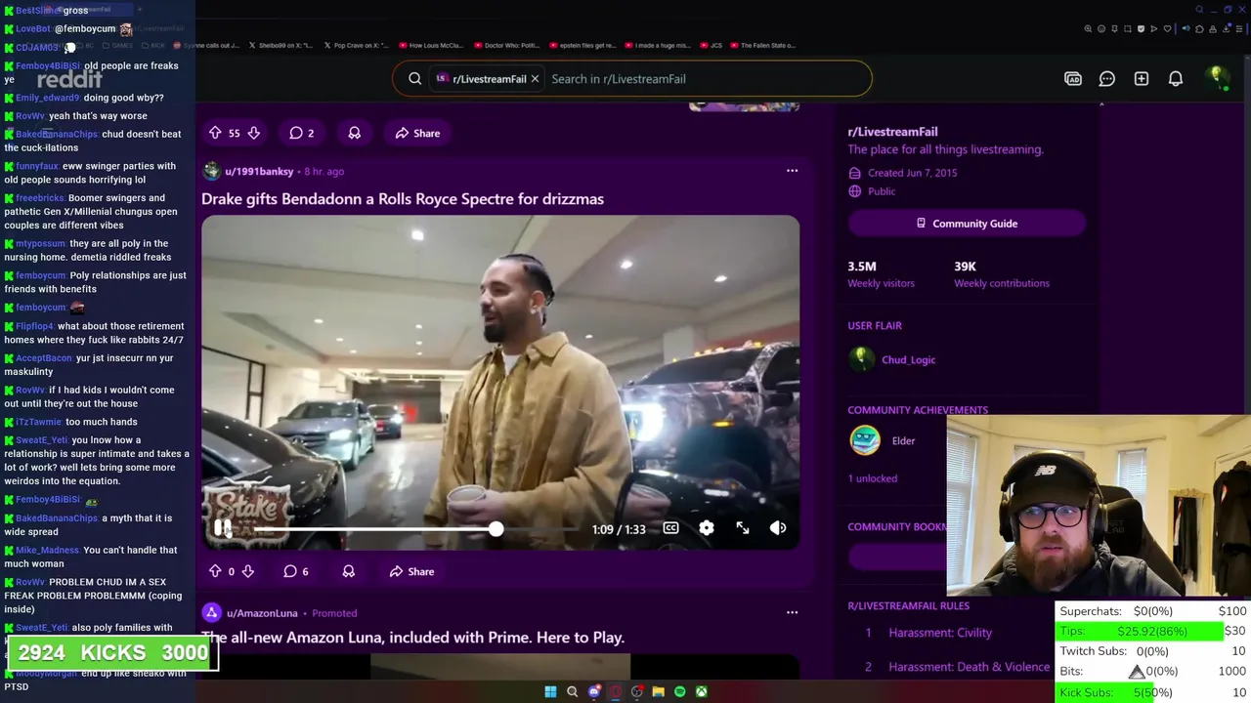The width and height of the screenshot is (1251, 703).
Task: Open overflow menu on Drake post
Action: pos(792,171)
